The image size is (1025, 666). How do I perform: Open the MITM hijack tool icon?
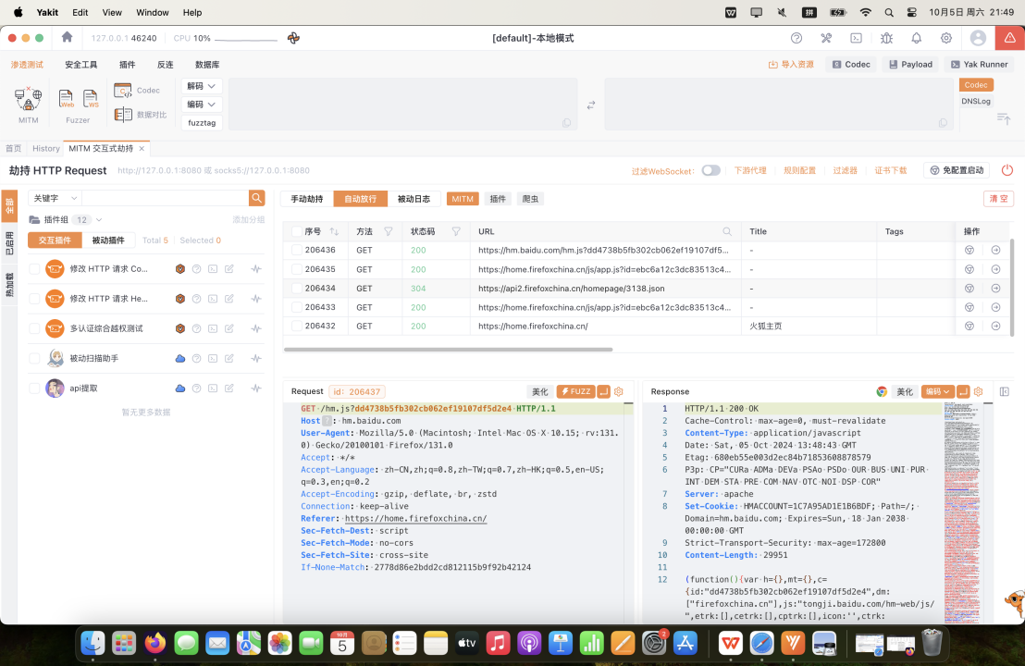tap(29, 99)
